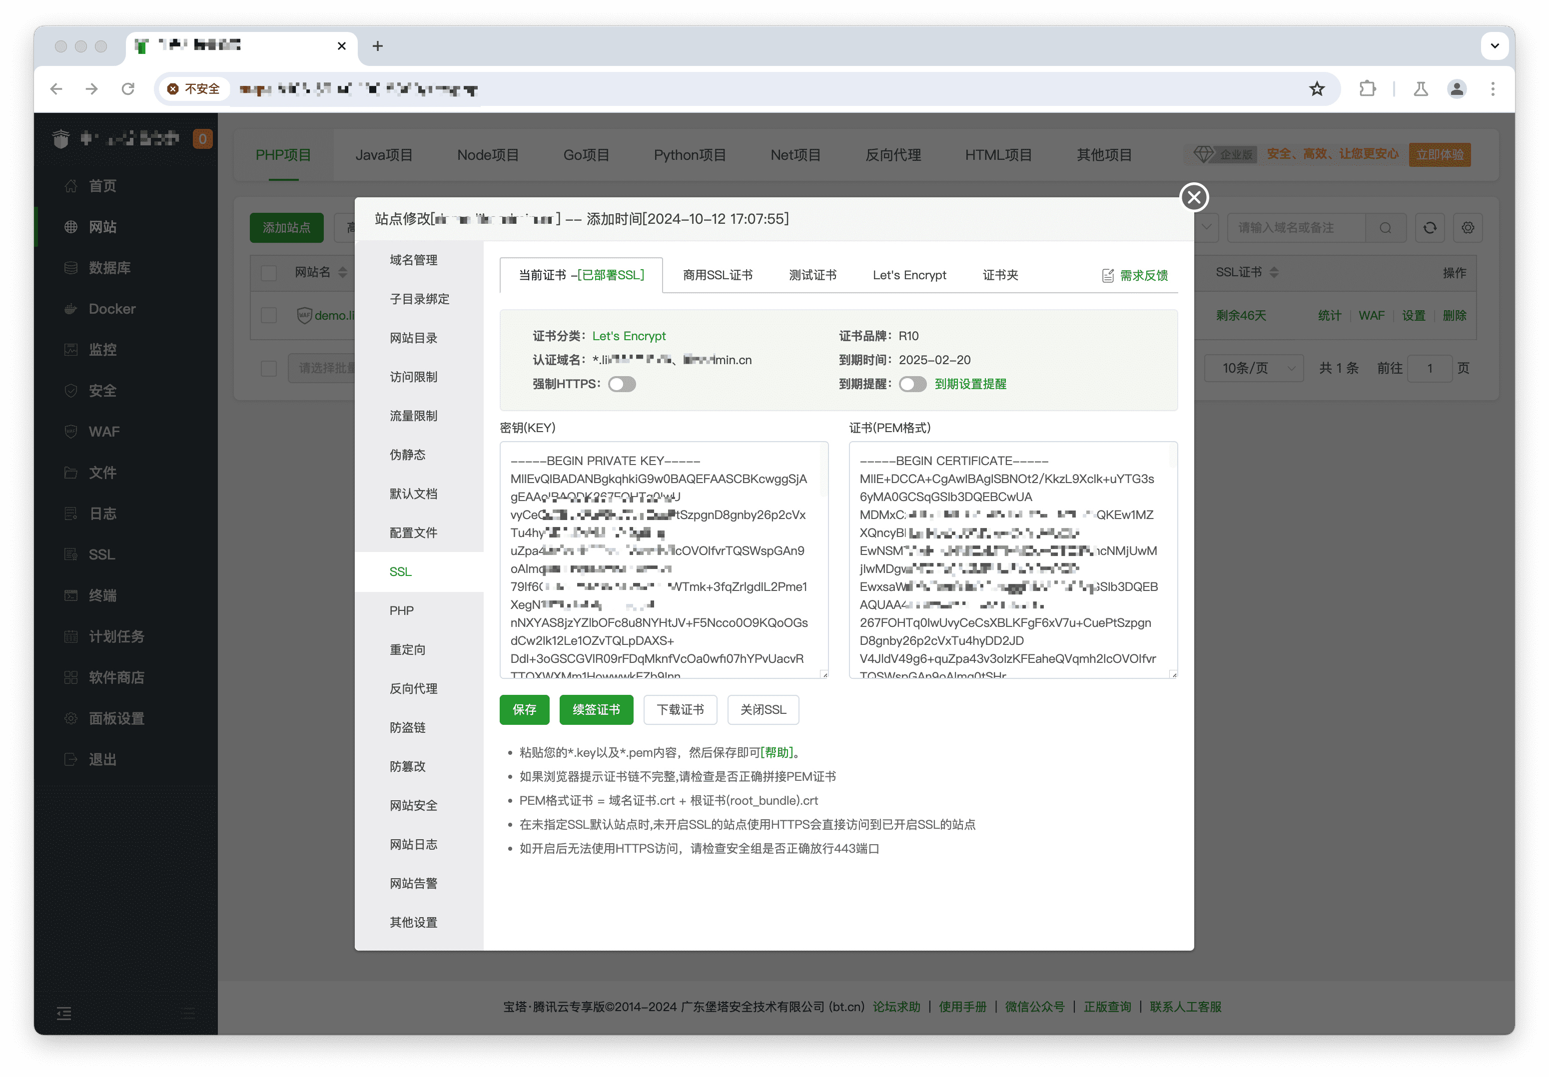Close the site edit dialog
The image size is (1549, 1077).
click(1193, 198)
